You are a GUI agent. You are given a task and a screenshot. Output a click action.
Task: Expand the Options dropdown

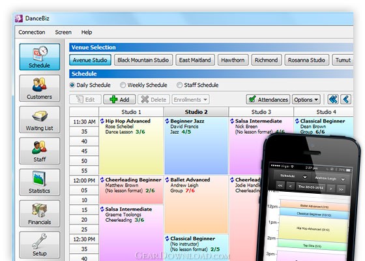pos(306,99)
